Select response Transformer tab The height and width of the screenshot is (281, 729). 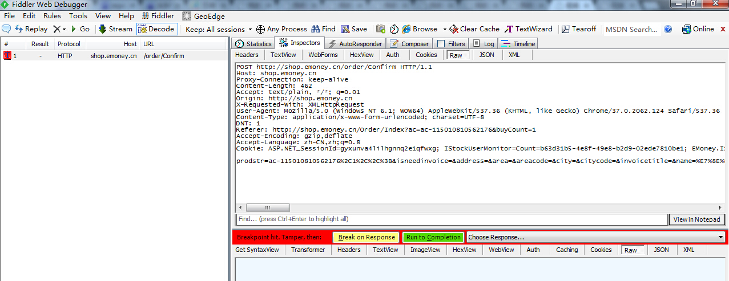(x=308, y=250)
